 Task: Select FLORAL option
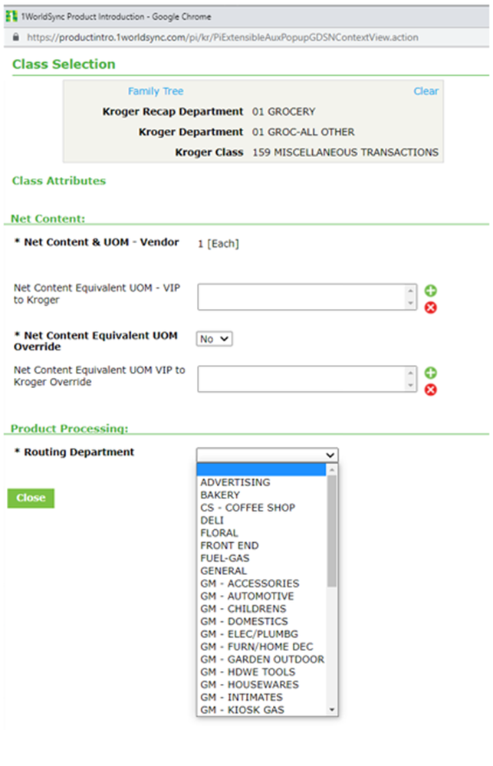[261, 533]
